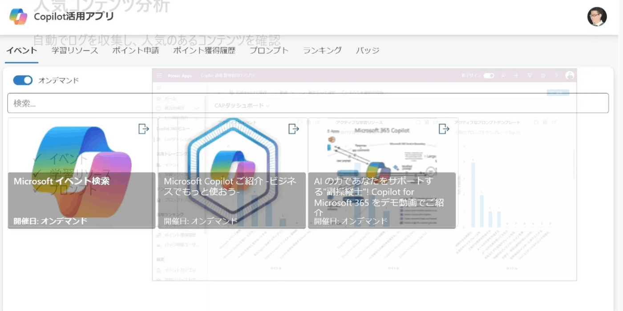Click title Microsoft Copilot ご紹介 -ビジネスでもっと使おう-
This screenshot has width=623, height=311.
(x=230, y=187)
